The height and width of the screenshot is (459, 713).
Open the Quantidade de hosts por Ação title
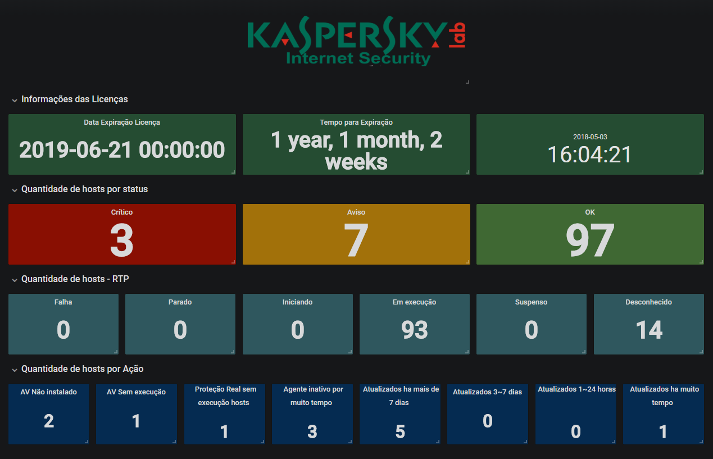tap(83, 369)
